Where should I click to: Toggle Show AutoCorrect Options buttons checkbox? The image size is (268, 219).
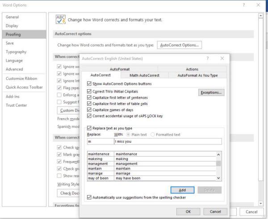coord(90,83)
